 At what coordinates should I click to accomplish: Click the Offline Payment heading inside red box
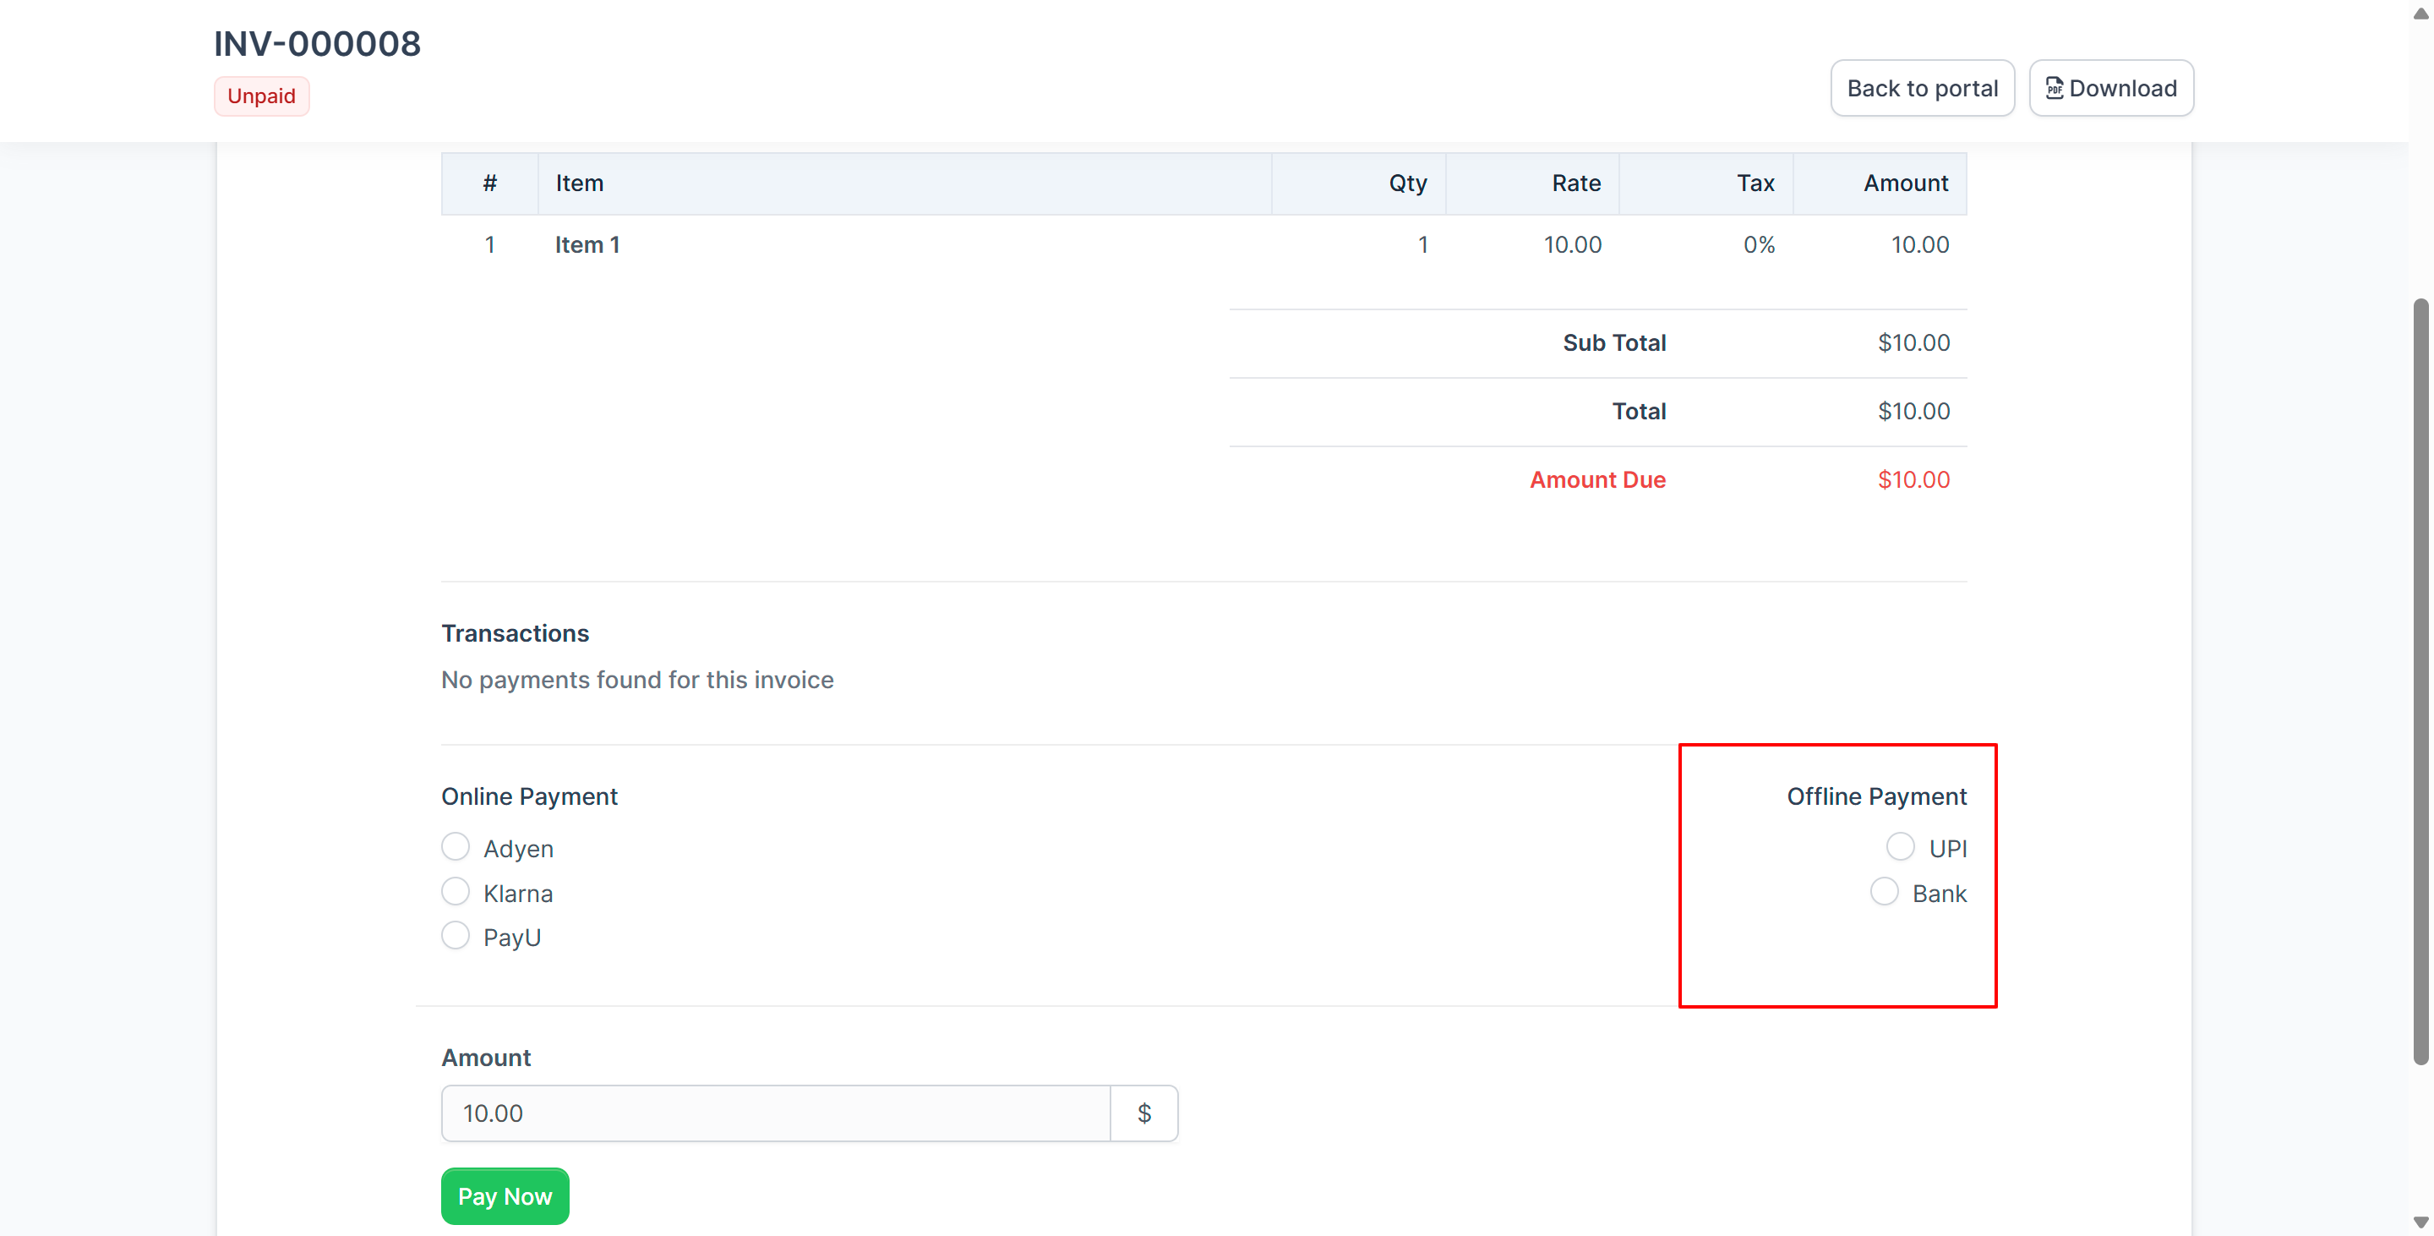pyautogui.click(x=1876, y=796)
